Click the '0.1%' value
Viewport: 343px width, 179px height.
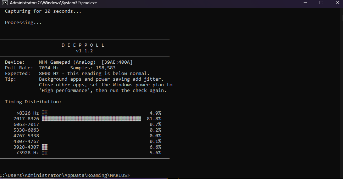point(155,142)
